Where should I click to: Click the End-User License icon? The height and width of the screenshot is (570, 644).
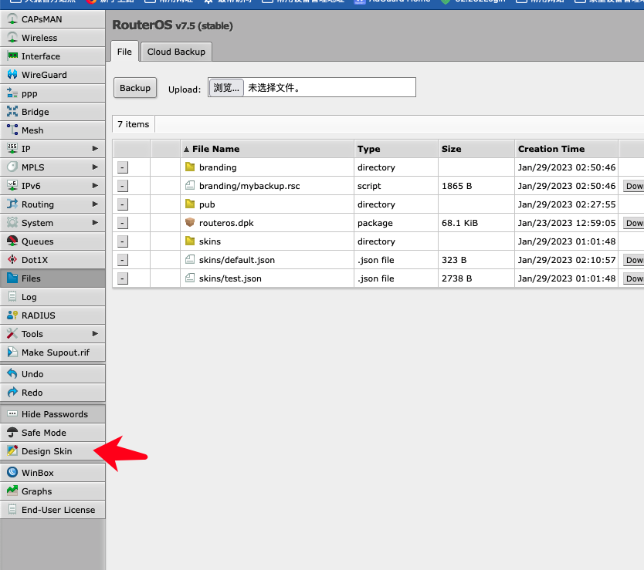pos(12,510)
